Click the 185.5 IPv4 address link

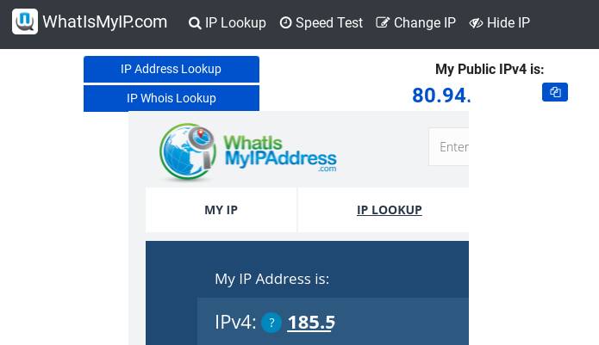311,323
